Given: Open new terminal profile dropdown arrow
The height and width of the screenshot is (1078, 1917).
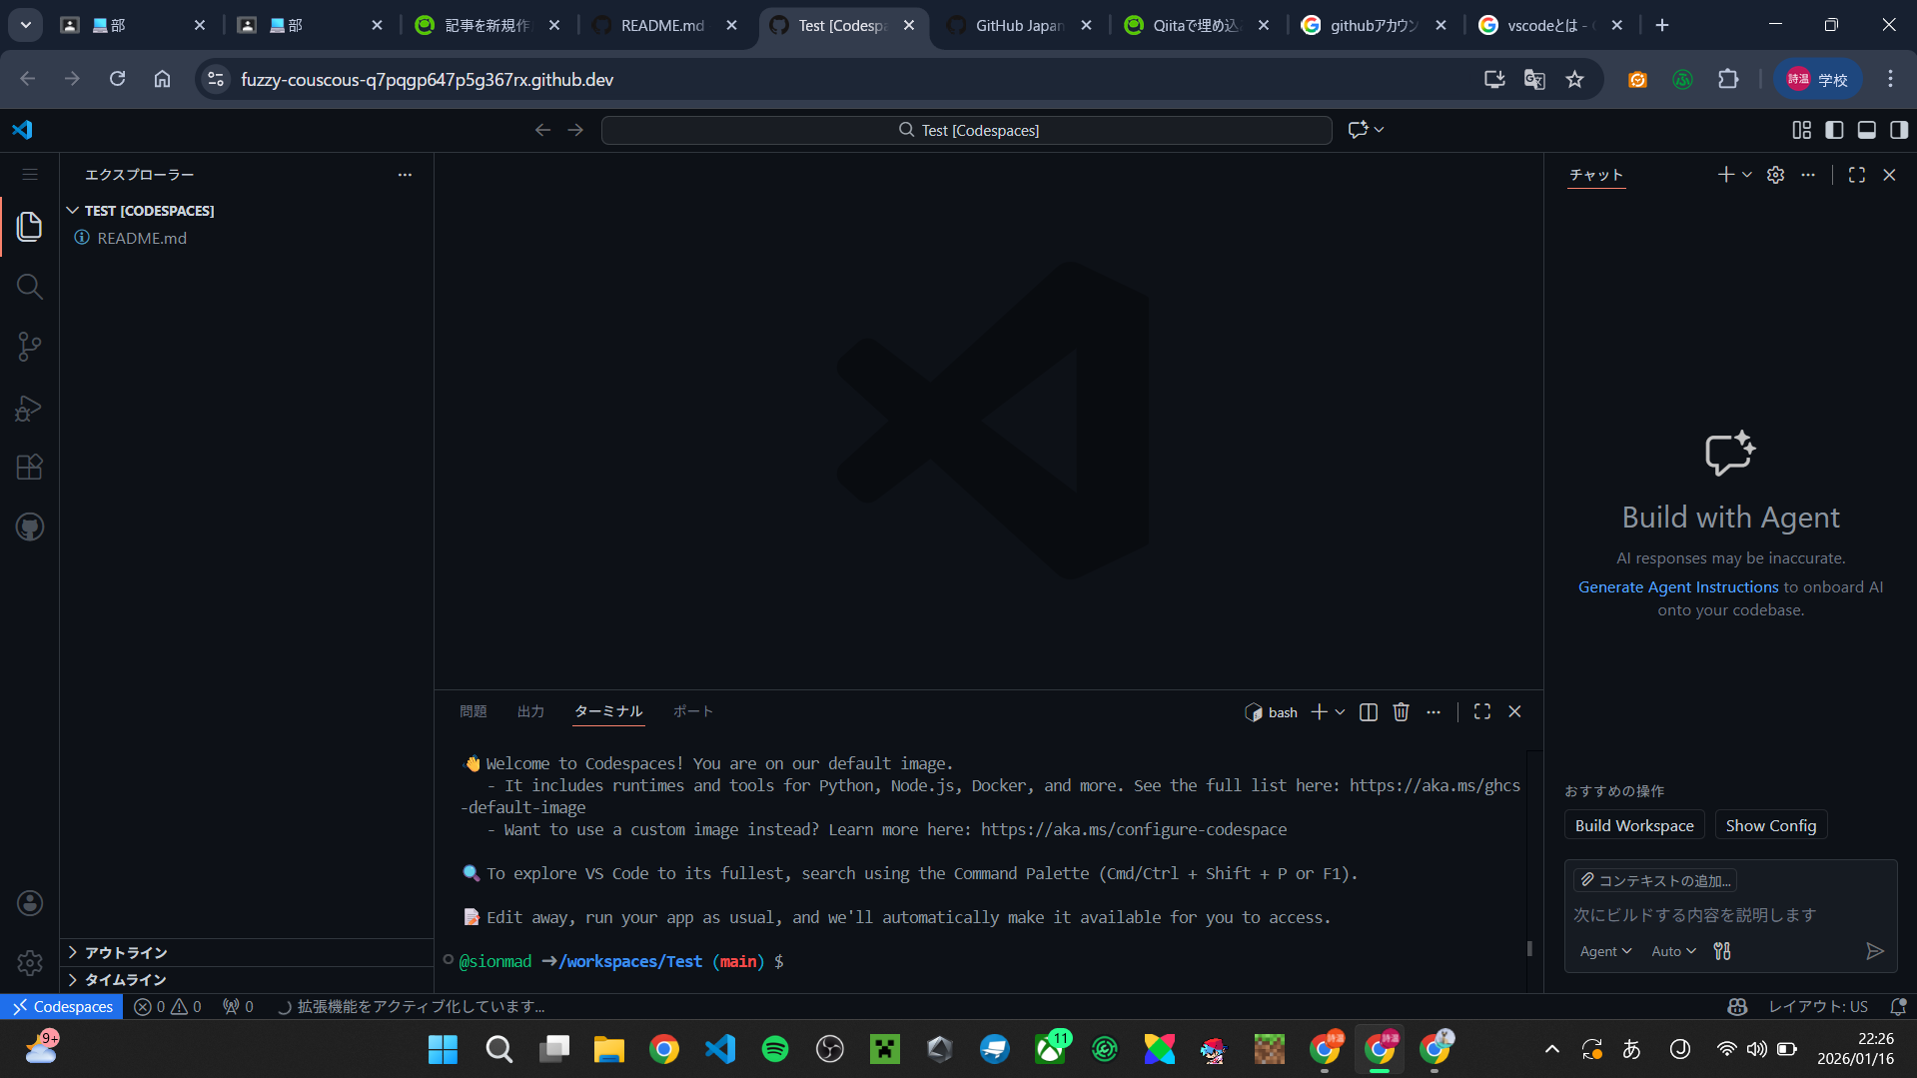Looking at the screenshot, I should pyautogui.click(x=1340, y=712).
